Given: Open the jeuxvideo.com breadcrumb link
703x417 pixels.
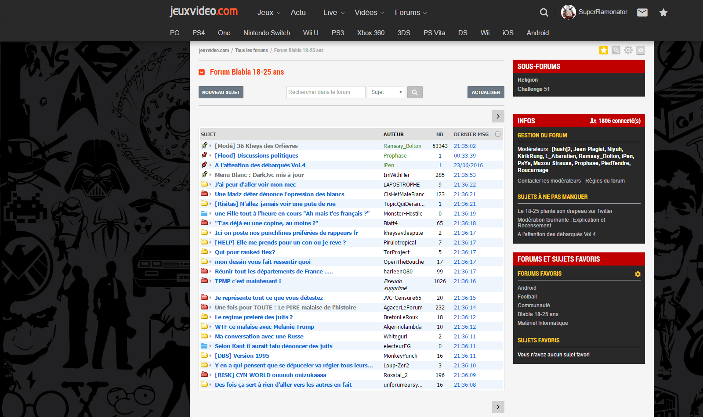Looking at the screenshot, I should [214, 50].
